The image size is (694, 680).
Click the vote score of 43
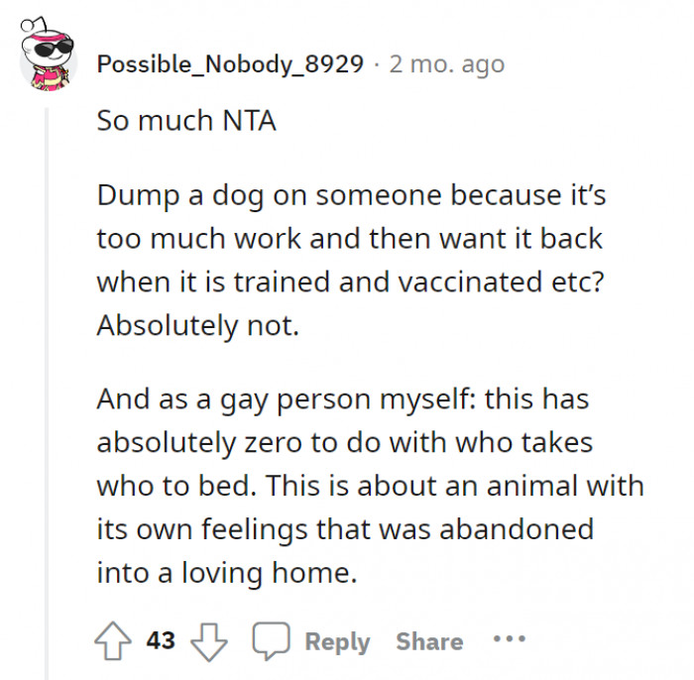point(161,640)
